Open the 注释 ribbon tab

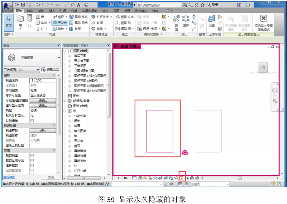[x=63, y=11]
